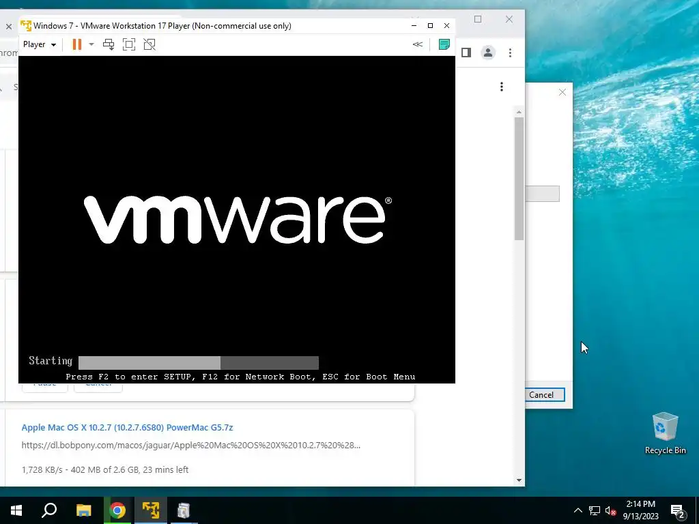Screen dimensions: 699x524
Task: Switch to Google Chrome in the taskbar
Action: coord(117,510)
